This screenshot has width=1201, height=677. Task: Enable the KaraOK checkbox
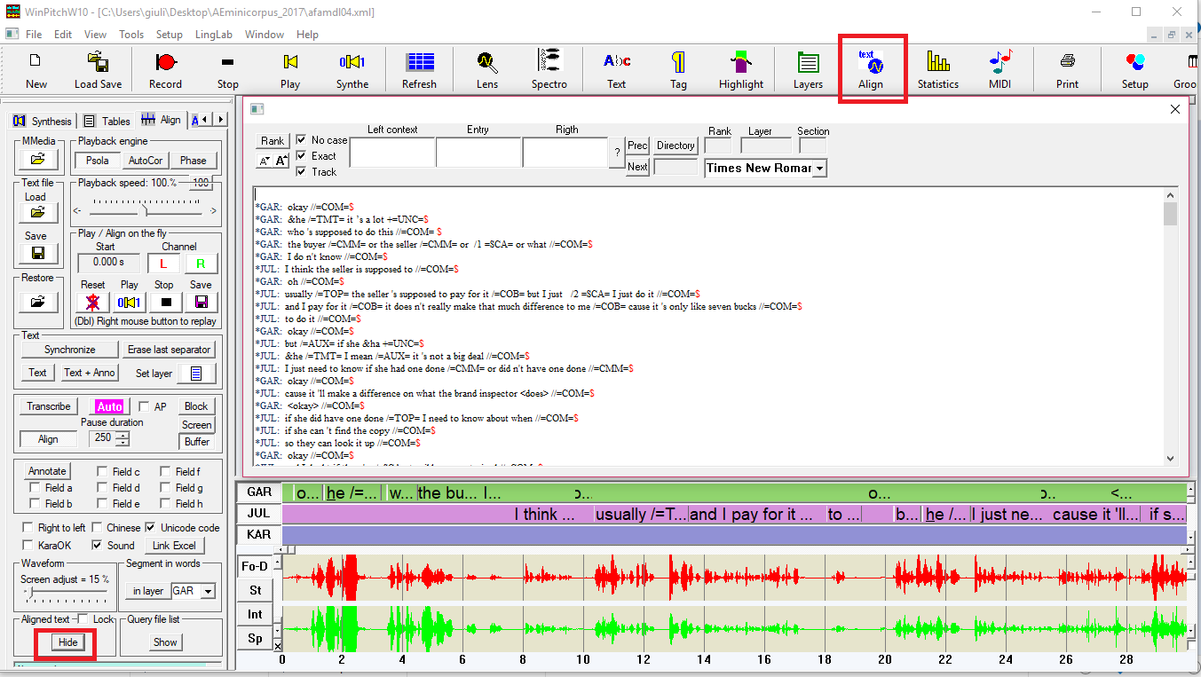[29, 546]
